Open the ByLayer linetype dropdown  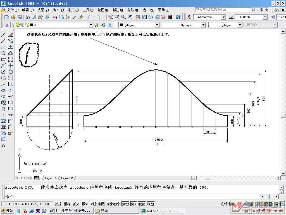point(203,25)
